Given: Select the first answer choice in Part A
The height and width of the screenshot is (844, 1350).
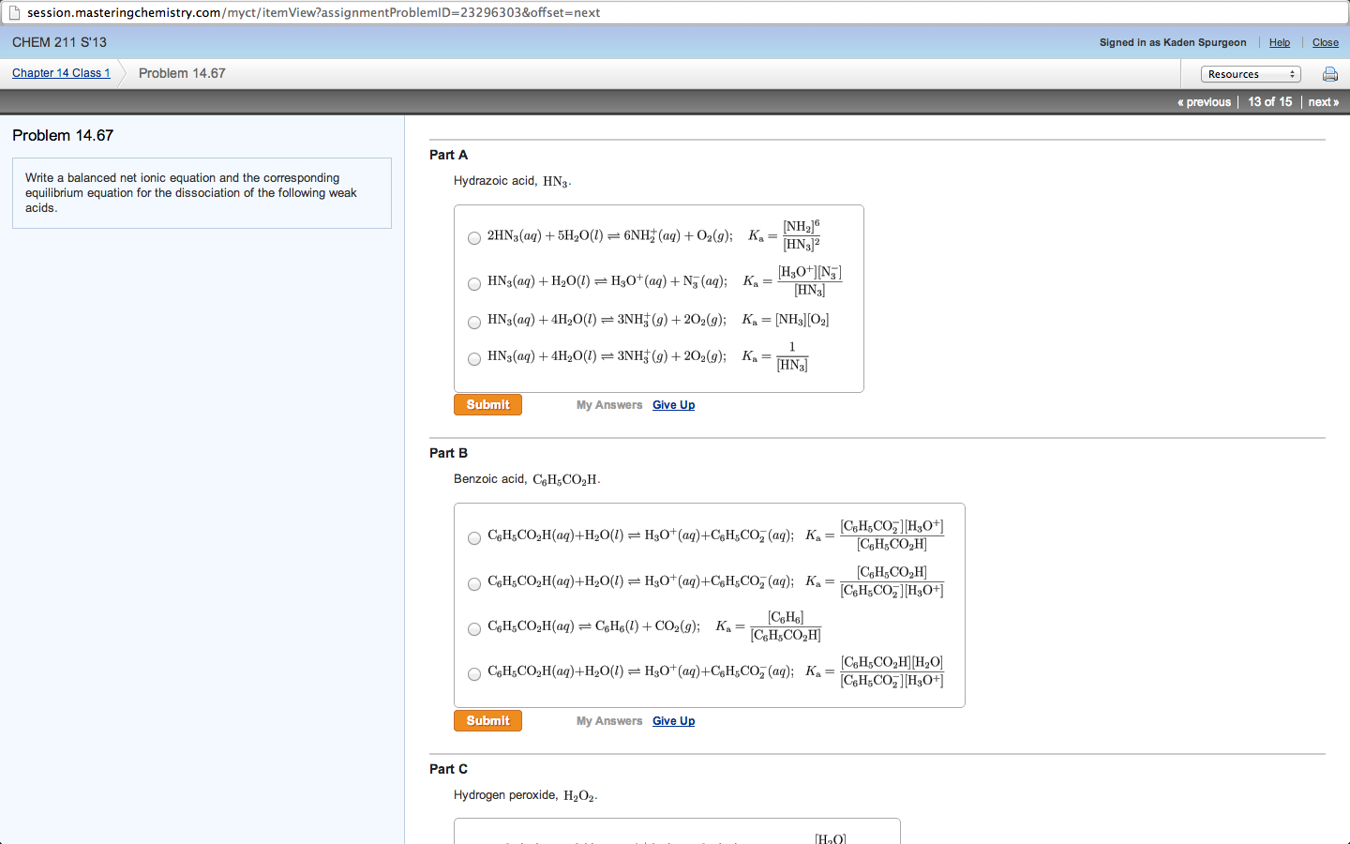Looking at the screenshot, I should tap(473, 238).
